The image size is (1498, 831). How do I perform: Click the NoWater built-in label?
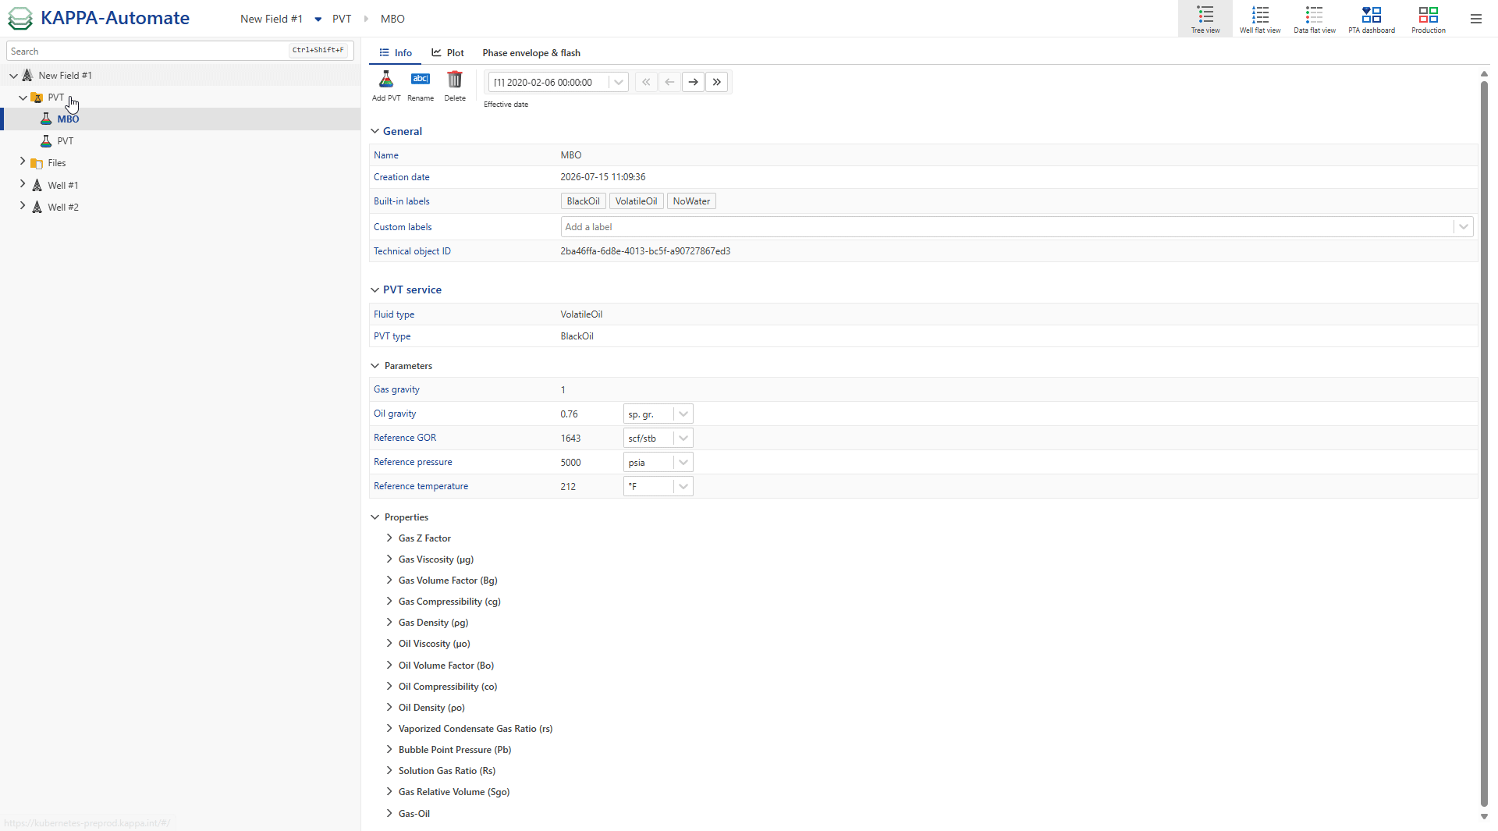coord(691,201)
